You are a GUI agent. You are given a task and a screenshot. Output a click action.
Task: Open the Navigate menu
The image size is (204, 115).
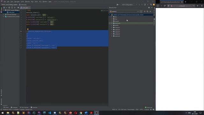[17, 2]
